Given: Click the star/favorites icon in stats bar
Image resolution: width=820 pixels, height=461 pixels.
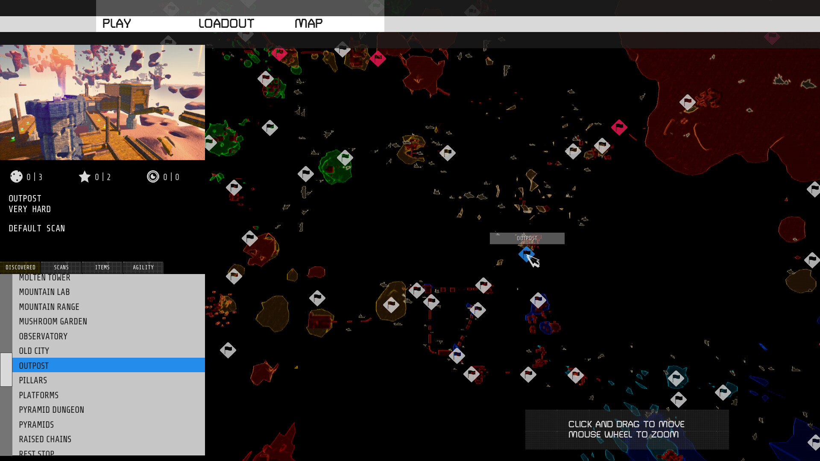Looking at the screenshot, I should coord(85,177).
